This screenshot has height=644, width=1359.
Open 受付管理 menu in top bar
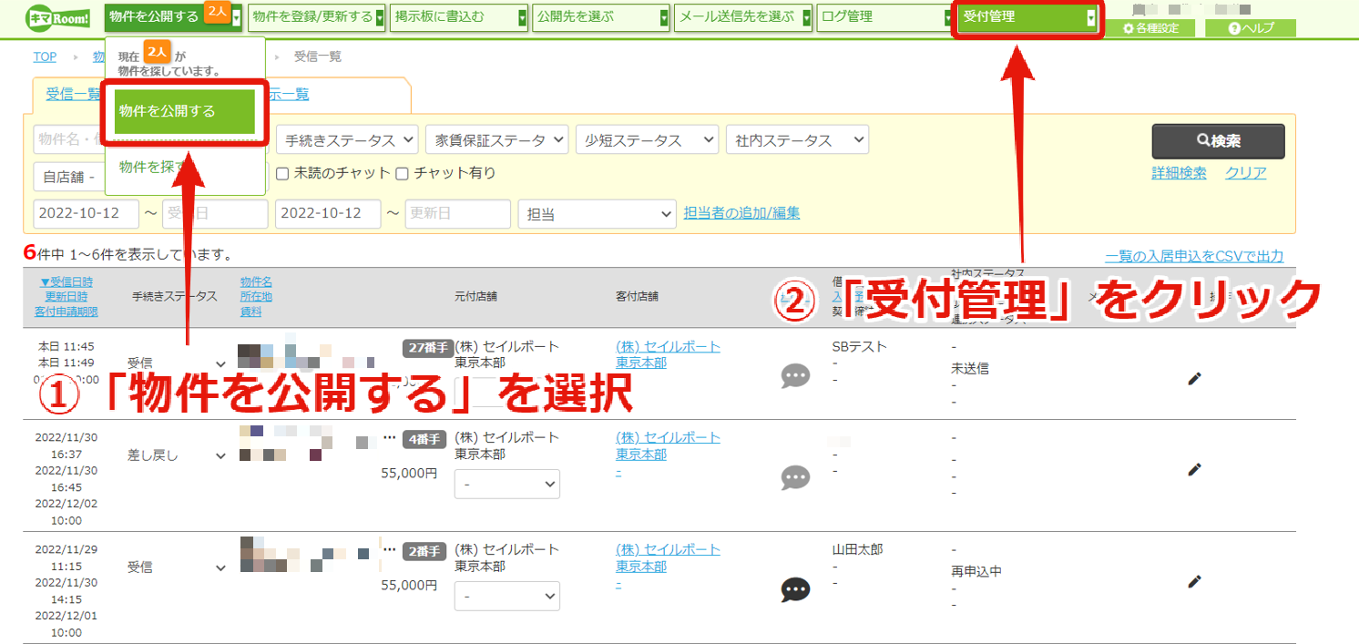(x=1028, y=17)
